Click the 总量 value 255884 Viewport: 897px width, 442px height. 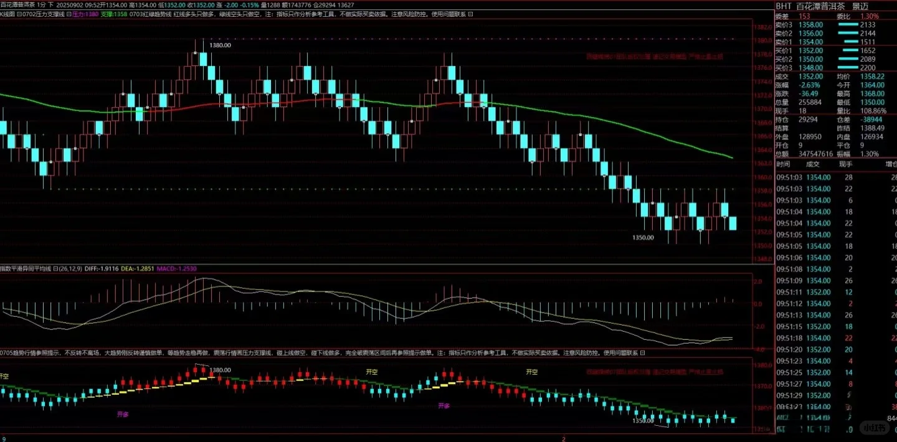810,103
